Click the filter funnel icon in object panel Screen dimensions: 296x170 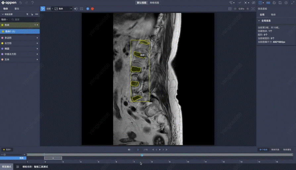point(28,14)
